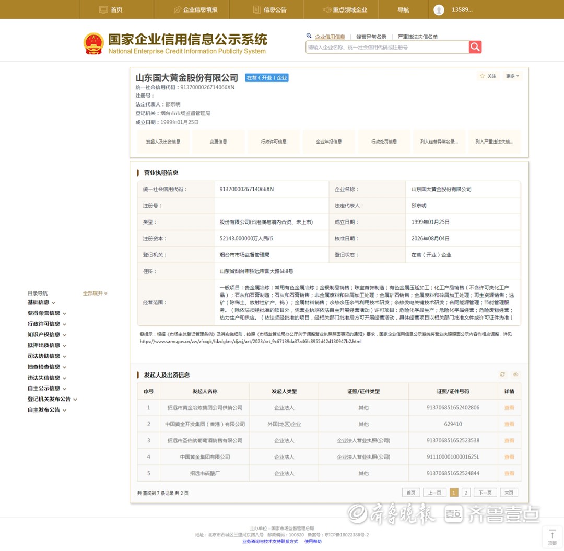The width and height of the screenshot is (564, 551).
Task: Toggle the eye icon in 发起人及出资信息
Action: pyautogui.click(x=515, y=374)
